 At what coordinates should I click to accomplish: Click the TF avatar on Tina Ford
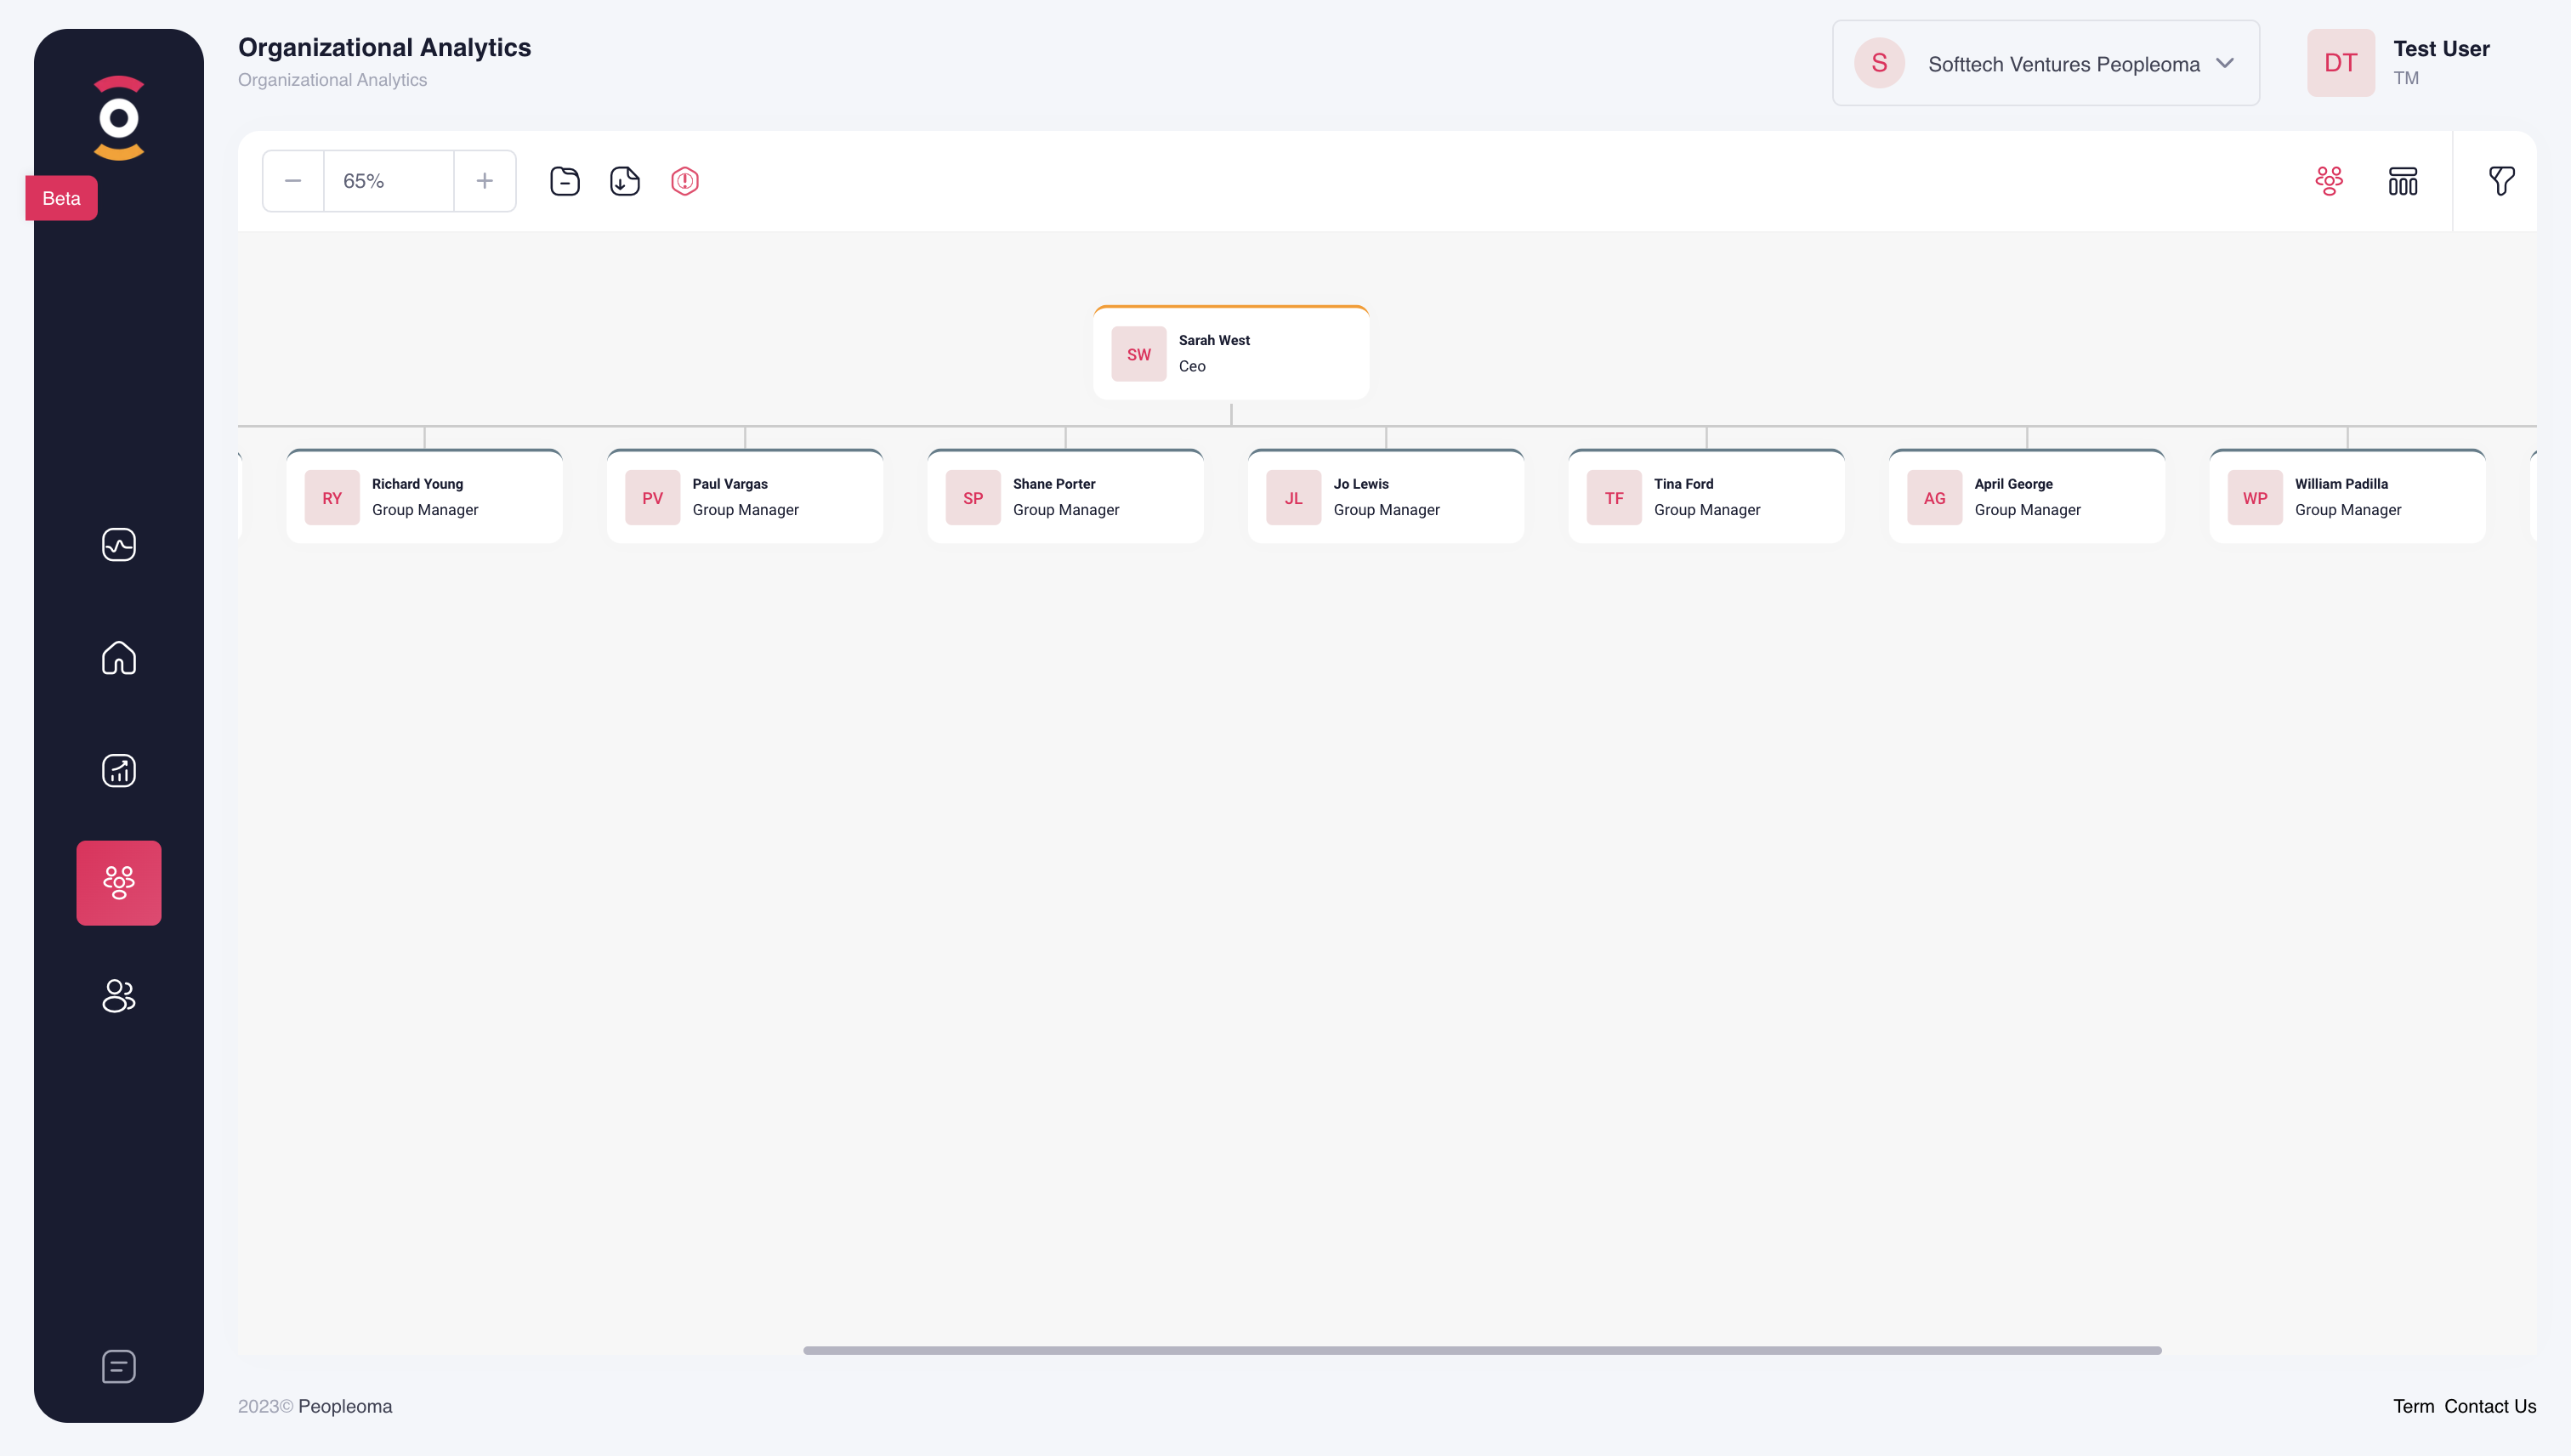coord(1614,498)
